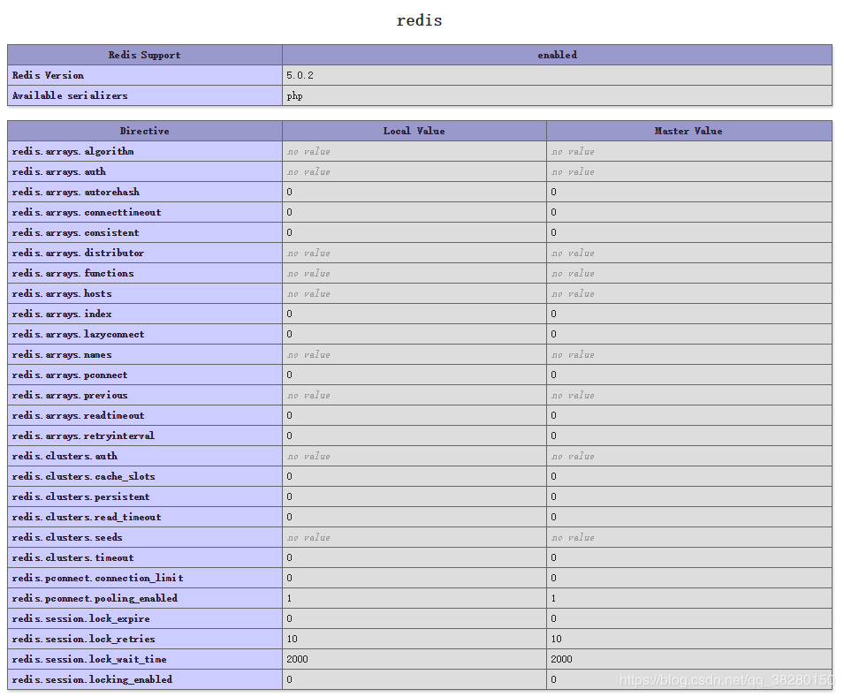844x697 pixels.
Task: Select the redis.clusters.timeout directive
Action: (x=72, y=557)
